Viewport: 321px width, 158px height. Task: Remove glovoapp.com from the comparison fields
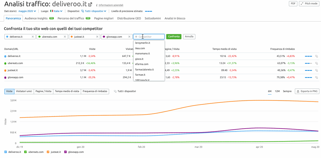pos(129,37)
